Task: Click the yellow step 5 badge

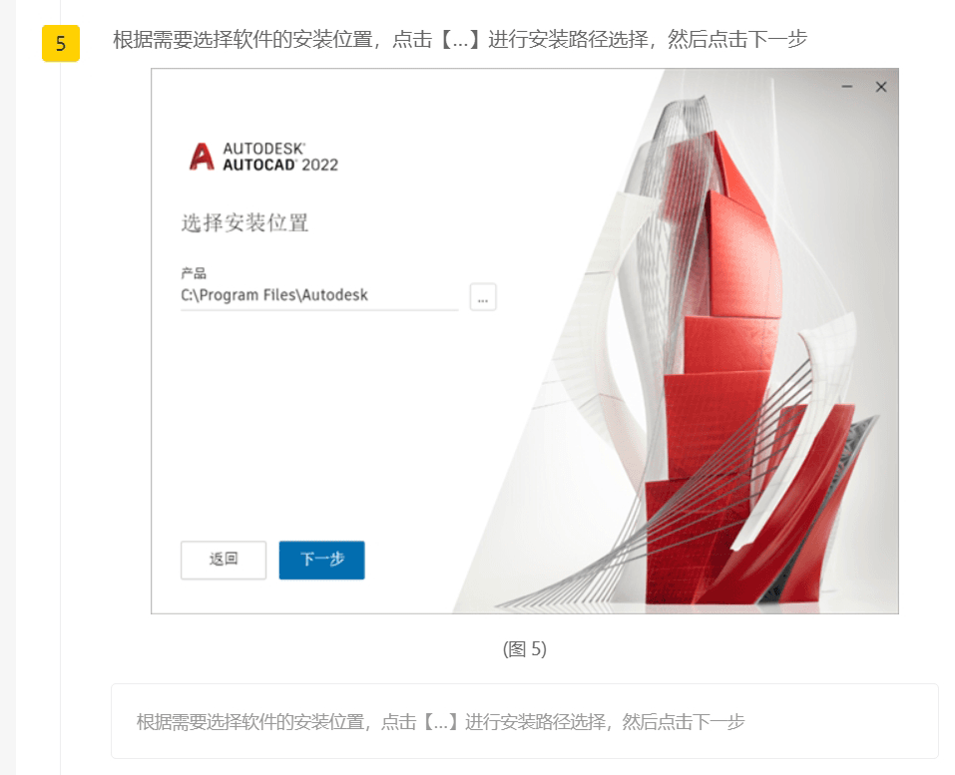Action: (x=61, y=43)
